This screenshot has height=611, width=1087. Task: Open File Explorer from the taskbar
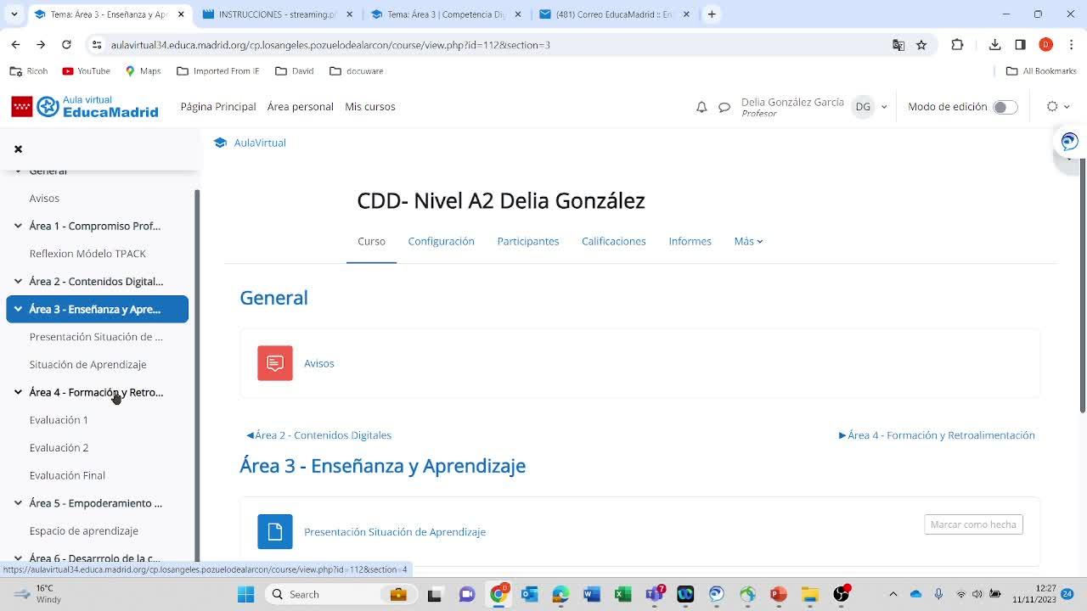coord(809,594)
